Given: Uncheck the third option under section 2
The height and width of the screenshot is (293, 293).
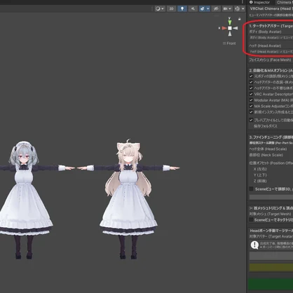Looking at the screenshot, I should (251, 88).
